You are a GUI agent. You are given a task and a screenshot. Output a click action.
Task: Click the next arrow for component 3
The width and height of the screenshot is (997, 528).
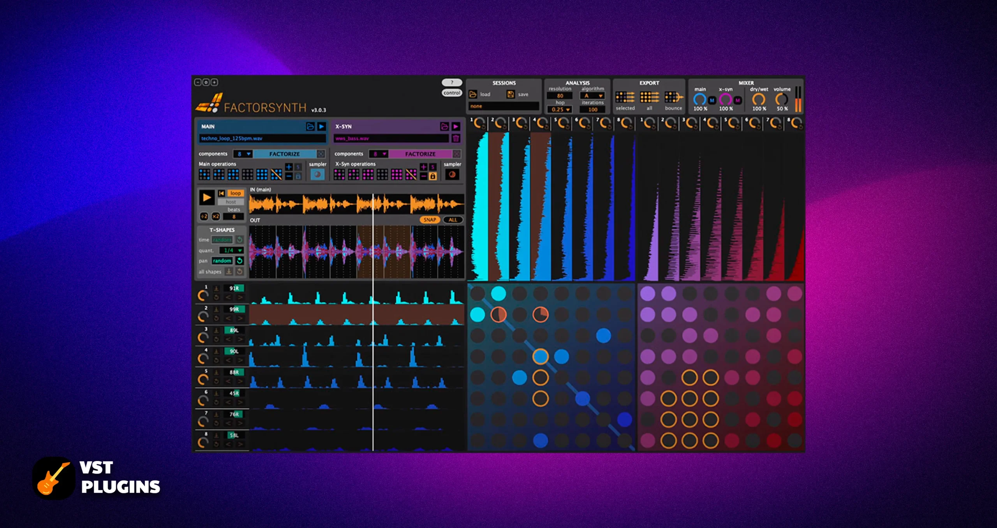[x=240, y=339]
